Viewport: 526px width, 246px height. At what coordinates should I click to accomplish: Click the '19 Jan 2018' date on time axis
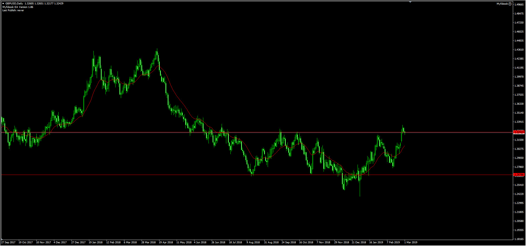coord(96,242)
